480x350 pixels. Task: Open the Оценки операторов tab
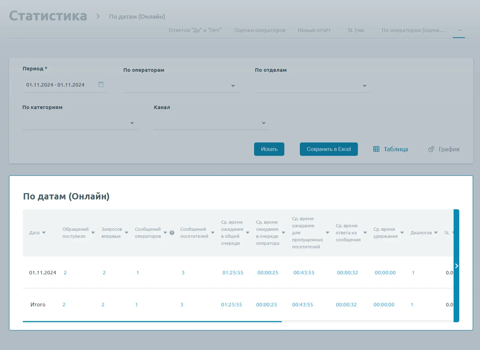pyautogui.click(x=260, y=30)
